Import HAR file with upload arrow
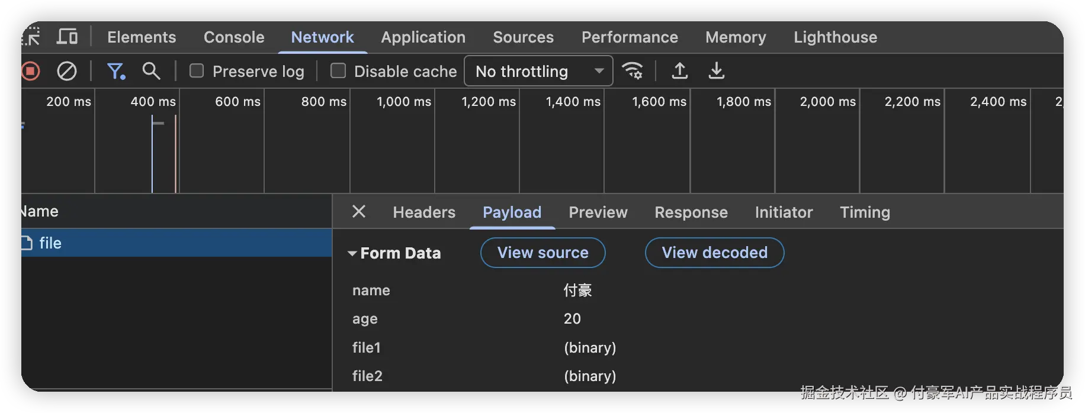The height and width of the screenshot is (413, 1085). [x=680, y=71]
